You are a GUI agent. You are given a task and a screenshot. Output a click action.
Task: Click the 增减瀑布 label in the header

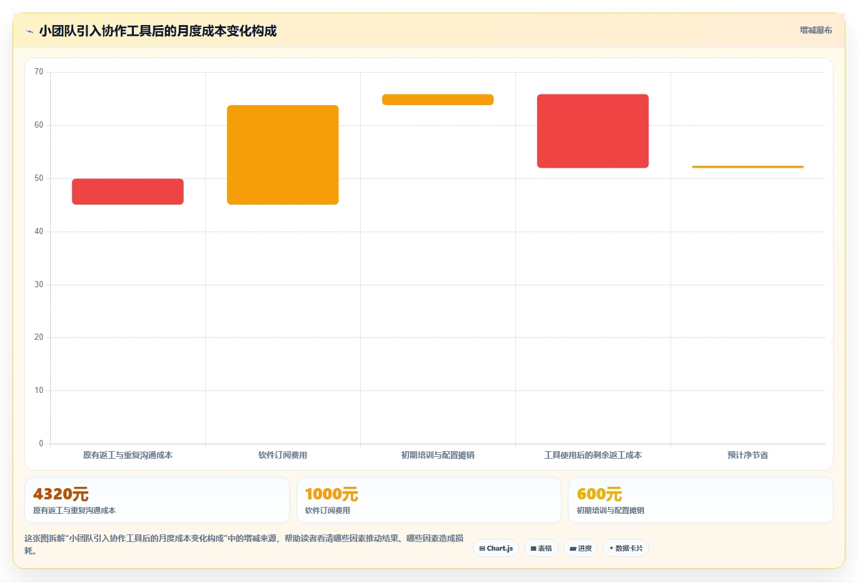pyautogui.click(x=815, y=30)
